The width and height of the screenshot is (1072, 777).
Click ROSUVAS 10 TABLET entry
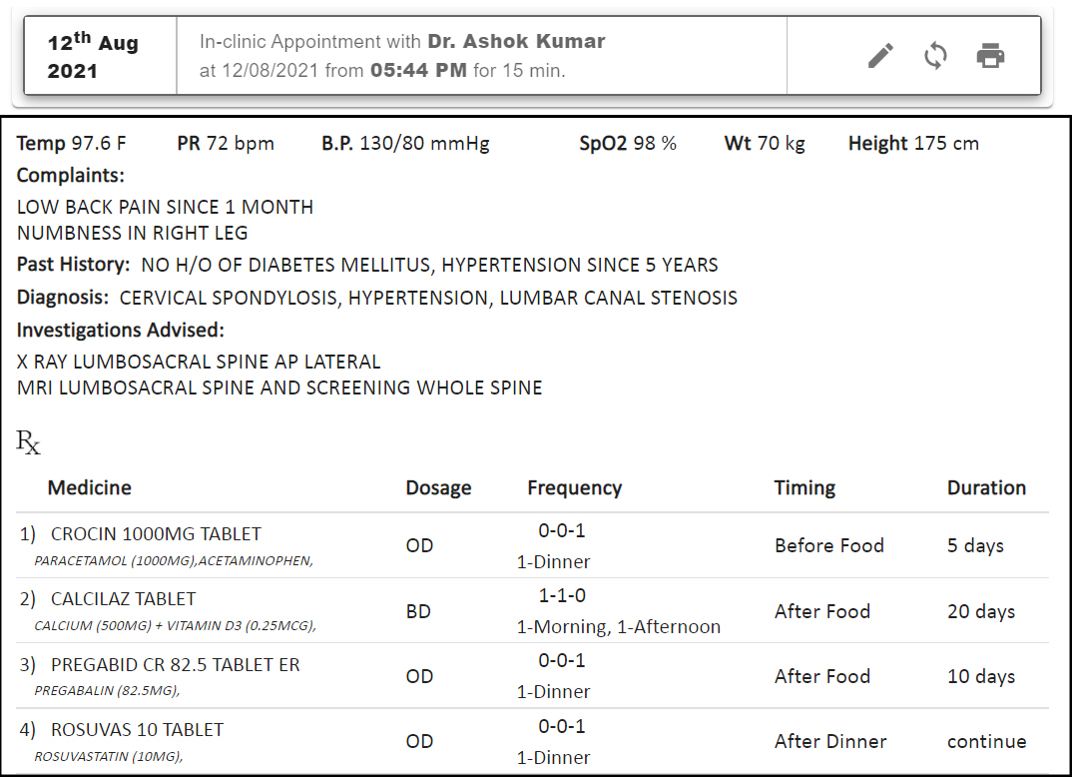click(137, 730)
